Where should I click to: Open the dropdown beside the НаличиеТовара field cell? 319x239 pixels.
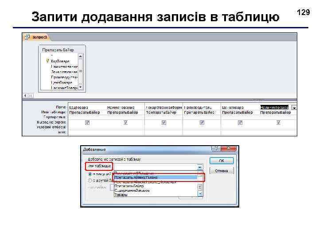pos(294,108)
